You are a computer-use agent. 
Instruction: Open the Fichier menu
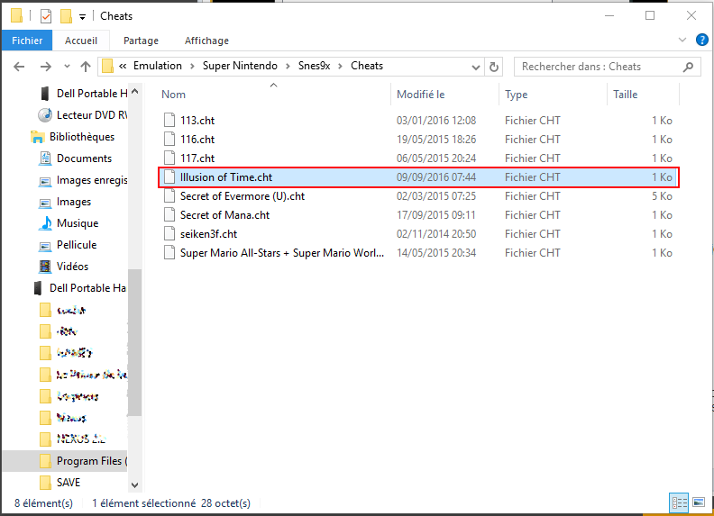27,41
